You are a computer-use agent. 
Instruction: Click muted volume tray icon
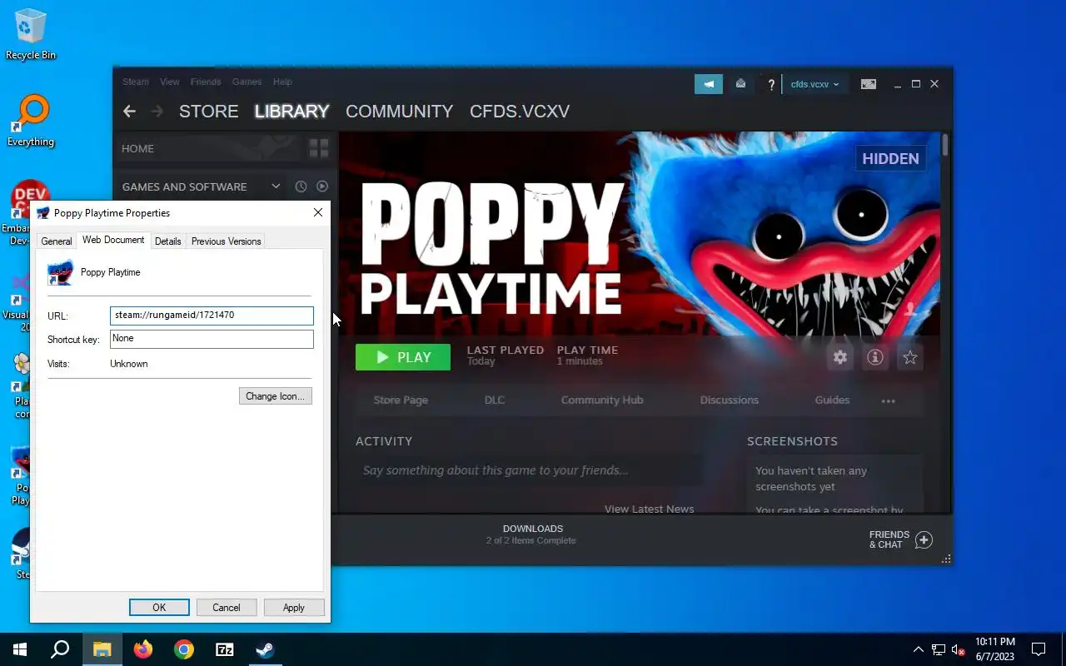pos(959,649)
